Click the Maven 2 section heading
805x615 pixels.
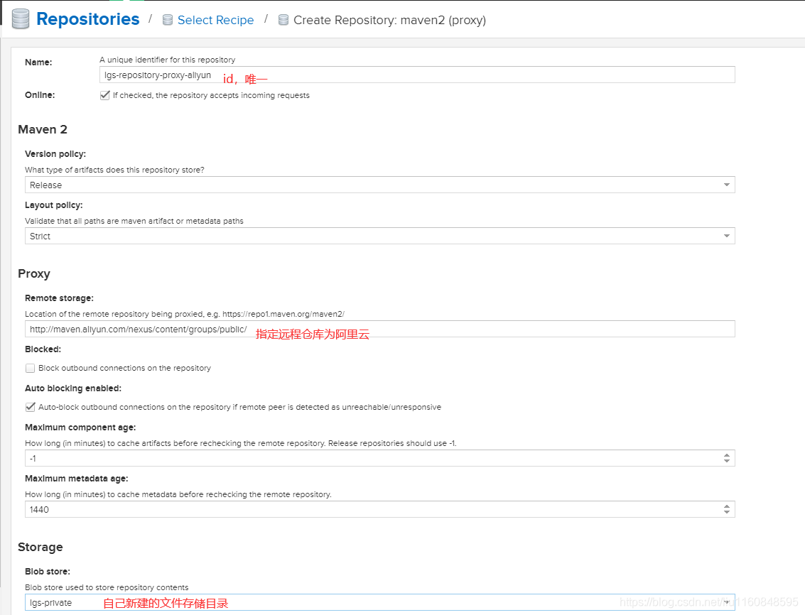tap(43, 129)
